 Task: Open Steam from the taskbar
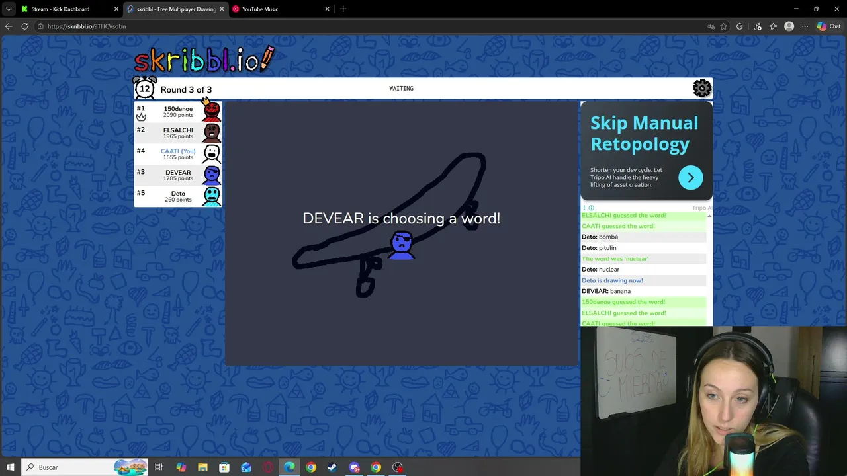tap(332, 467)
